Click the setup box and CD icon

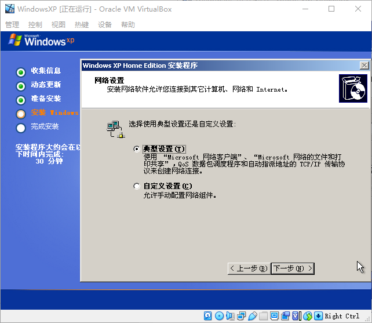click(x=353, y=88)
